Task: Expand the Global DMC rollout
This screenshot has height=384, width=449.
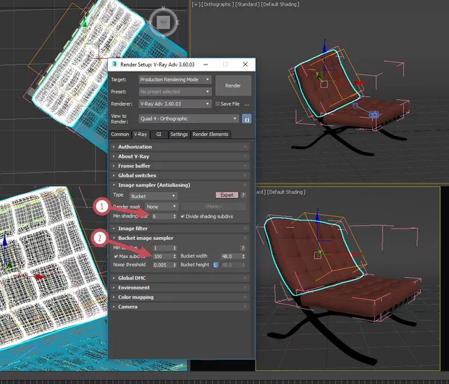Action: coord(134,278)
